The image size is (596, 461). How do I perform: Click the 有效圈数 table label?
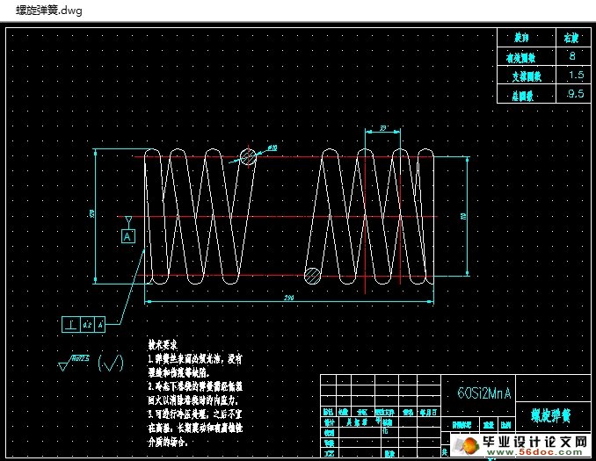pyautogui.click(x=520, y=58)
